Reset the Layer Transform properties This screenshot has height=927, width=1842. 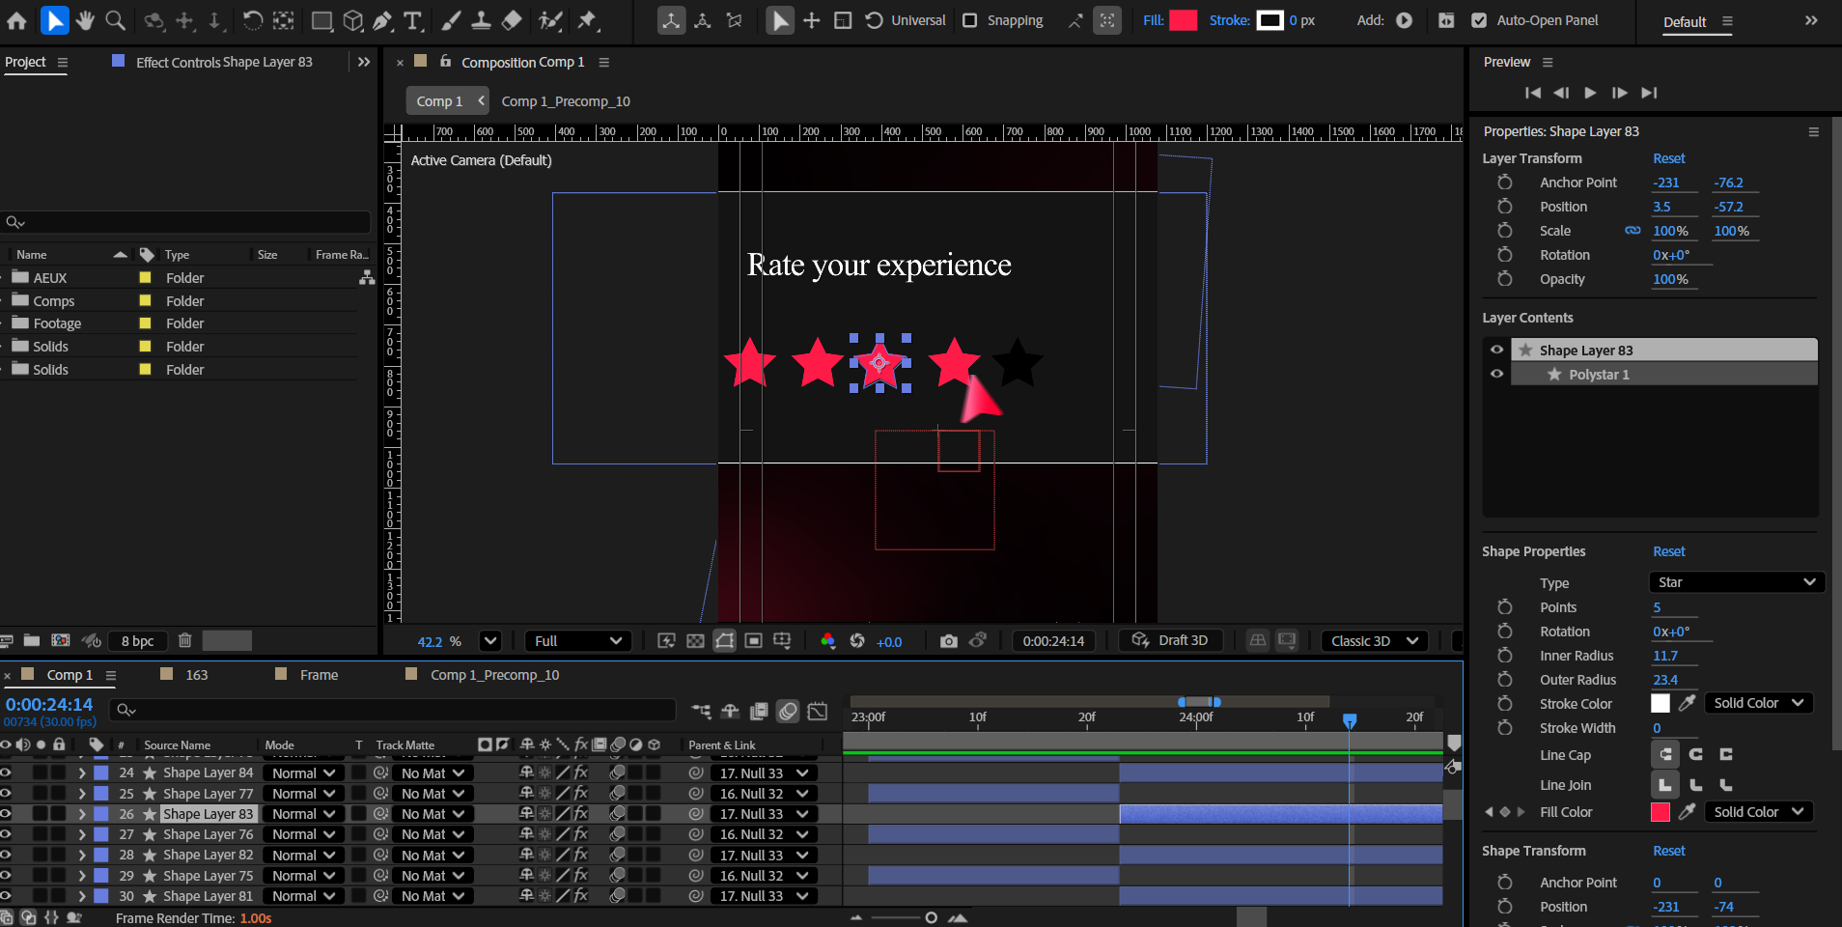tap(1668, 158)
